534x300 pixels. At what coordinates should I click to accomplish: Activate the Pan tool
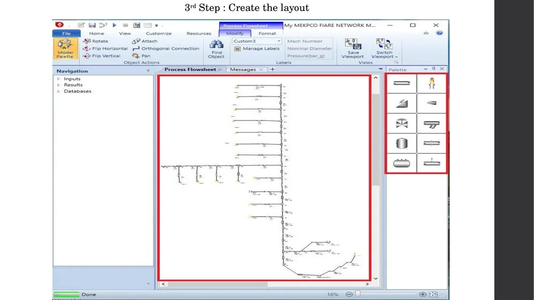point(141,56)
